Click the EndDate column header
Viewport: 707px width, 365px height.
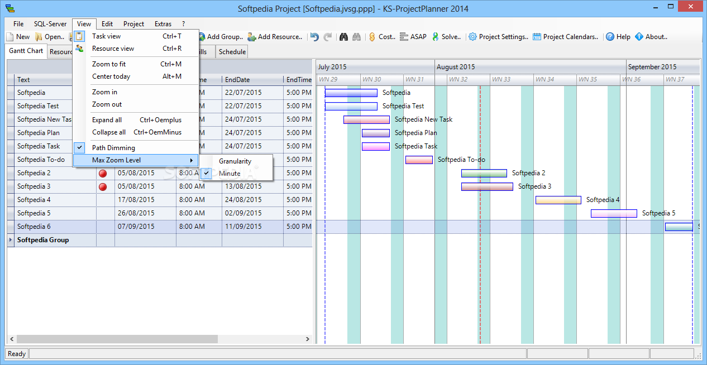coord(252,80)
